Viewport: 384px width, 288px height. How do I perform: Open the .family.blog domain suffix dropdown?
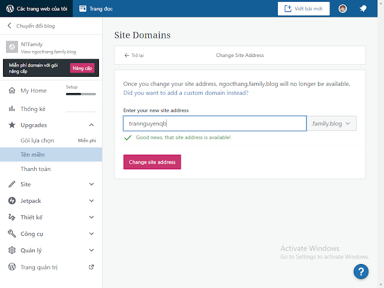(x=332, y=124)
